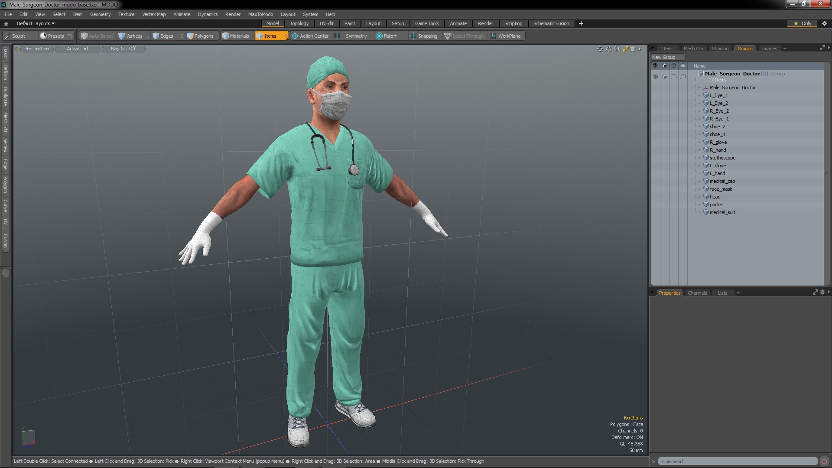The height and width of the screenshot is (468, 832).
Task: Click the viewport axis cube gizmo
Action: pyautogui.click(x=28, y=437)
